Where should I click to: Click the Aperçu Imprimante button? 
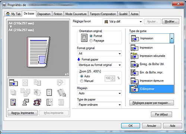coord(23,113)
